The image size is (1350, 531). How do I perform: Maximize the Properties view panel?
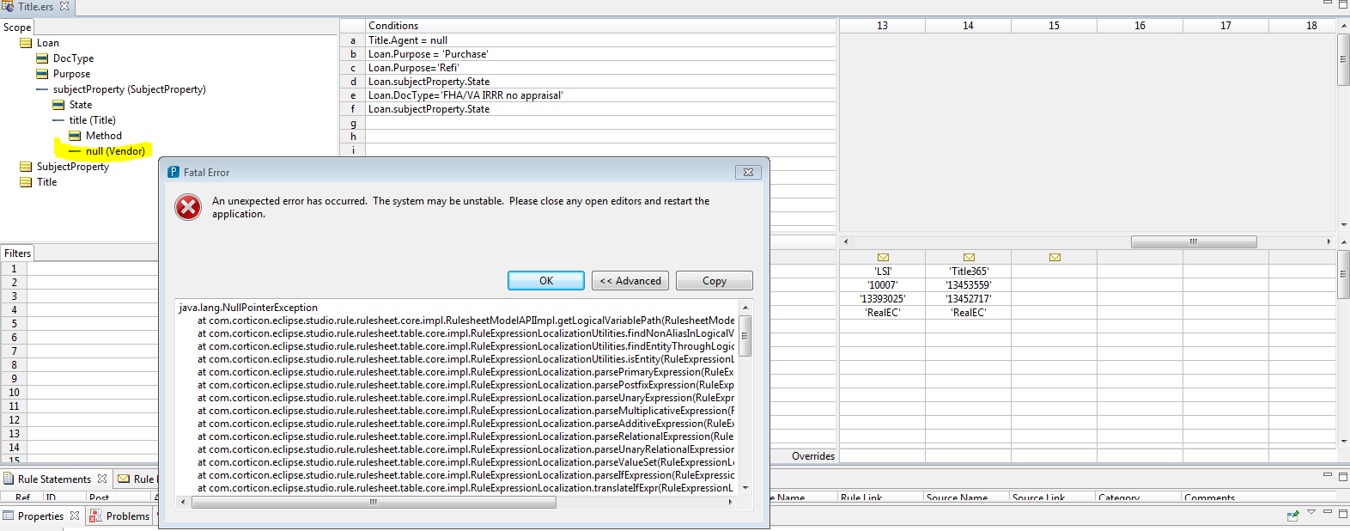coord(1343,513)
